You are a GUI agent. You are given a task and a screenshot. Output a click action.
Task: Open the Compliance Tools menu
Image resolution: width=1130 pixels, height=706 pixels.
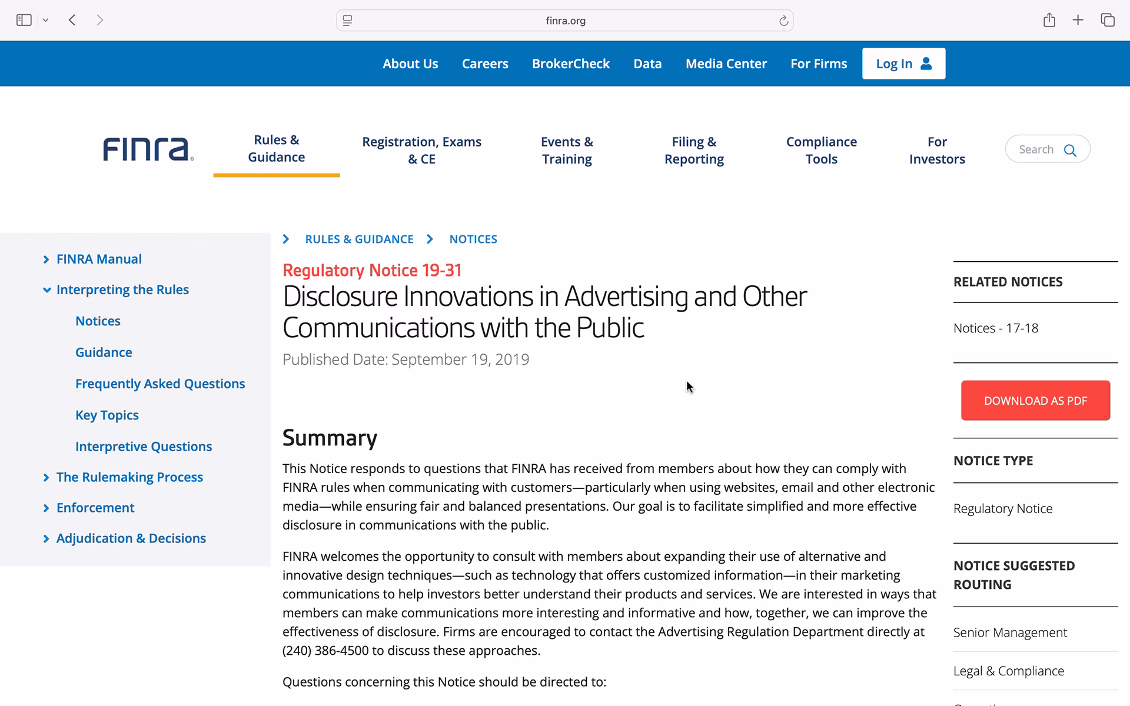(821, 151)
